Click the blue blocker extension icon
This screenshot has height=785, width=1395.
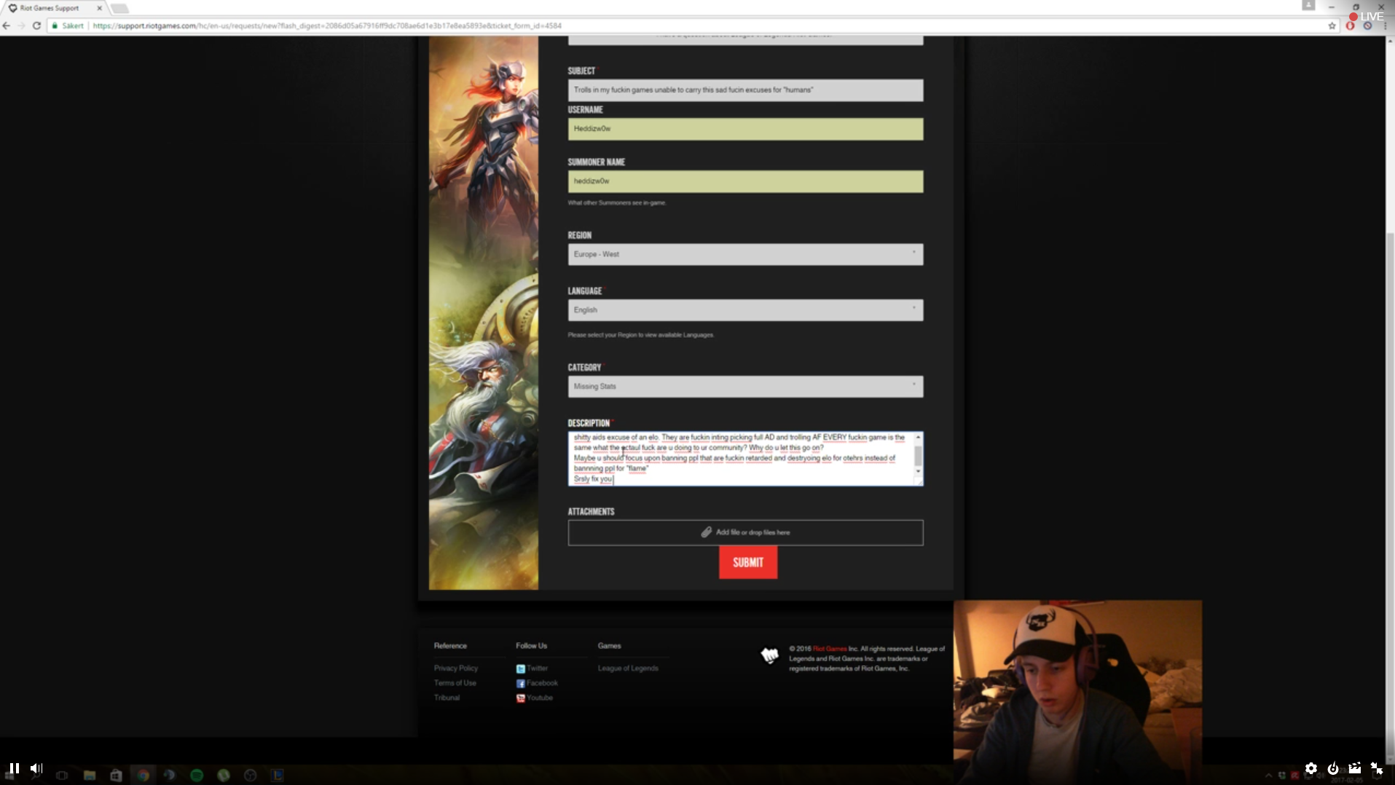pos(1367,25)
